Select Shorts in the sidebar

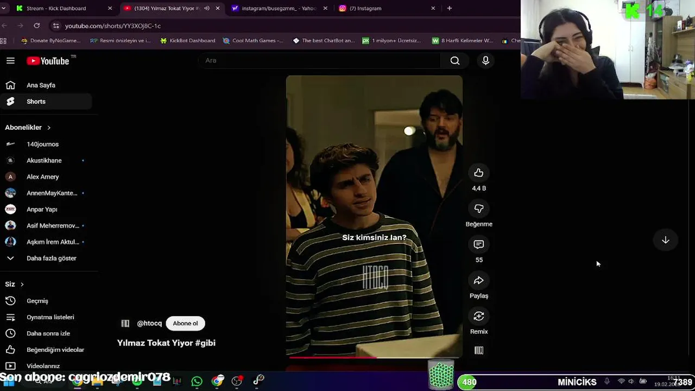click(46, 102)
